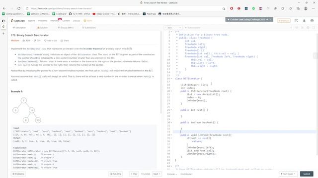Reload the page with refresh icon
This screenshot has height=178, width=318.
tap(19, 8)
